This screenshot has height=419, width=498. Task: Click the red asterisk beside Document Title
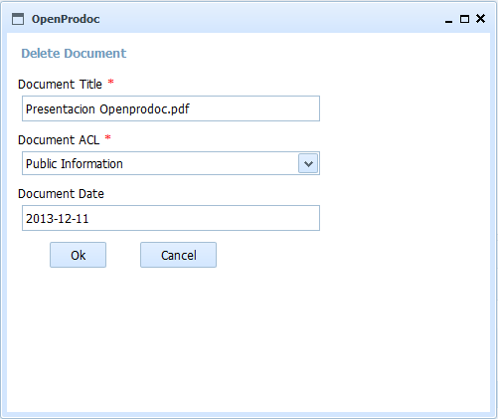pyautogui.click(x=111, y=82)
